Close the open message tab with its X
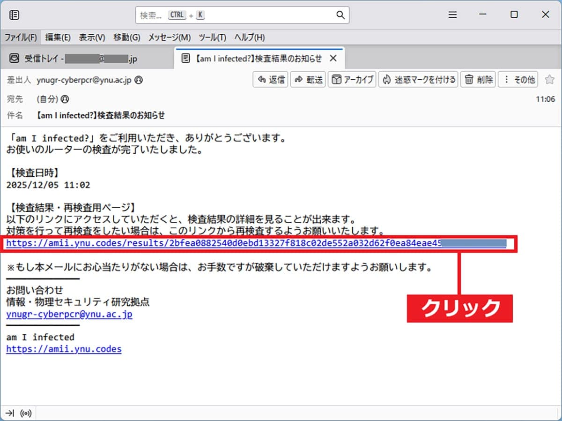Viewport: 562px width, 421px height. click(333, 58)
